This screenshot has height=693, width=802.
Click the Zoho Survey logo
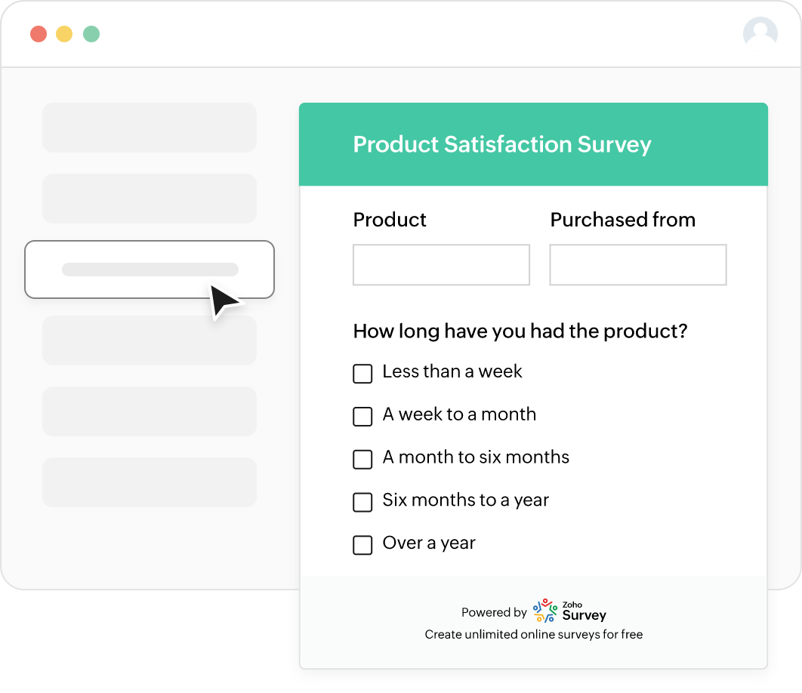point(570,611)
